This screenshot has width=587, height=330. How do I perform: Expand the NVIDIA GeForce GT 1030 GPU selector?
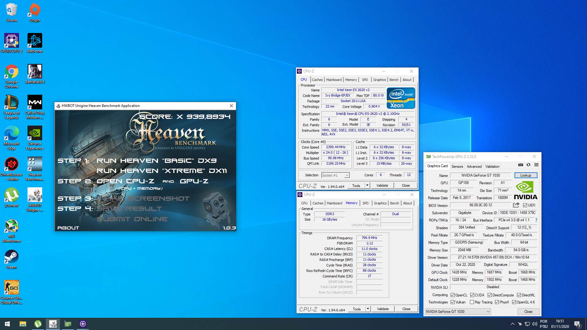point(458,312)
